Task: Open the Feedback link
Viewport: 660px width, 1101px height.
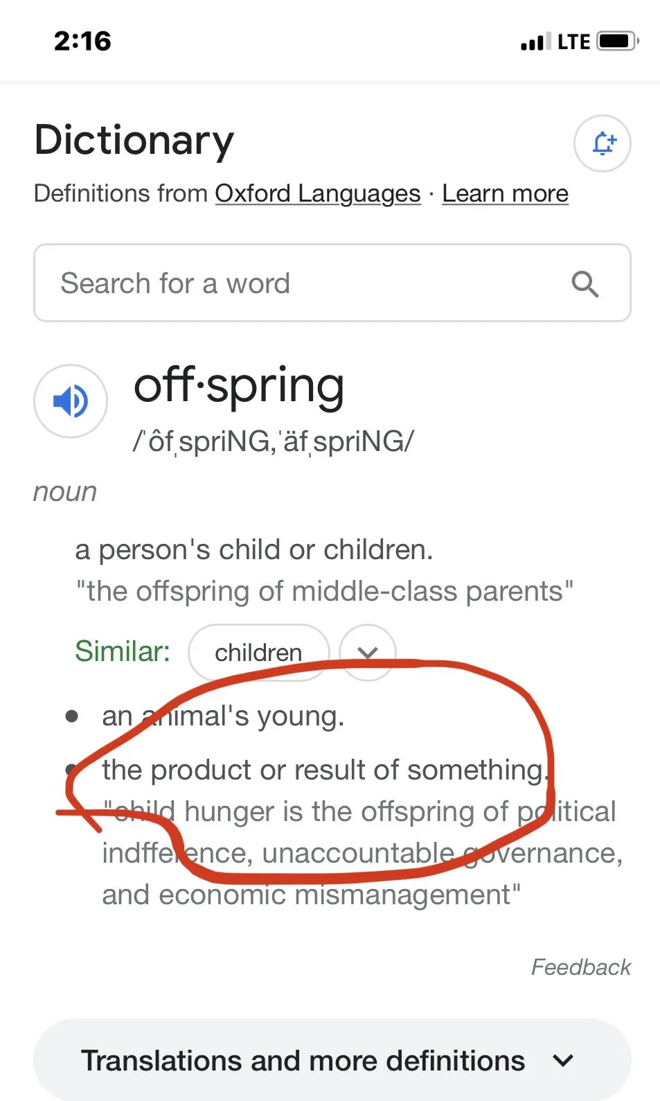Action: [580, 967]
